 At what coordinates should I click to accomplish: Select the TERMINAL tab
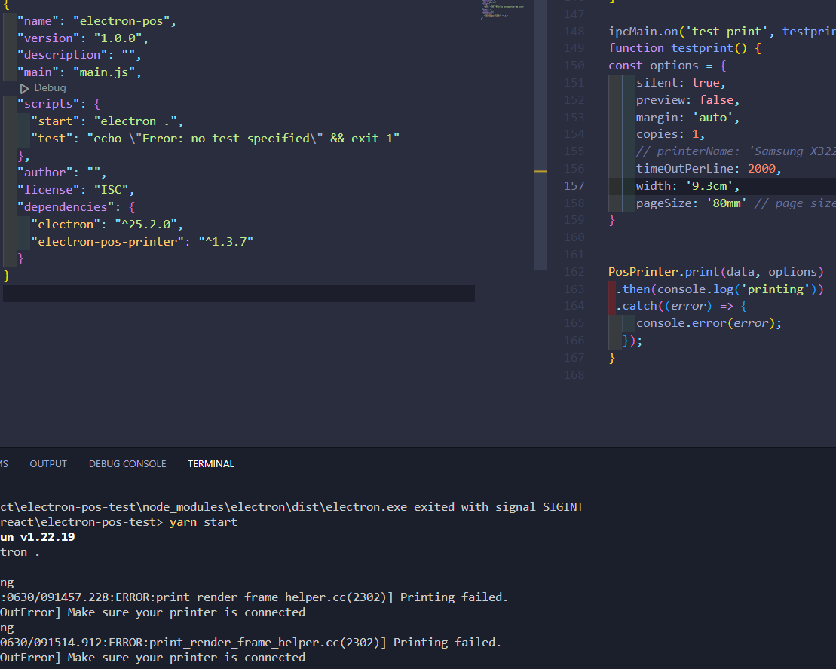tap(210, 463)
